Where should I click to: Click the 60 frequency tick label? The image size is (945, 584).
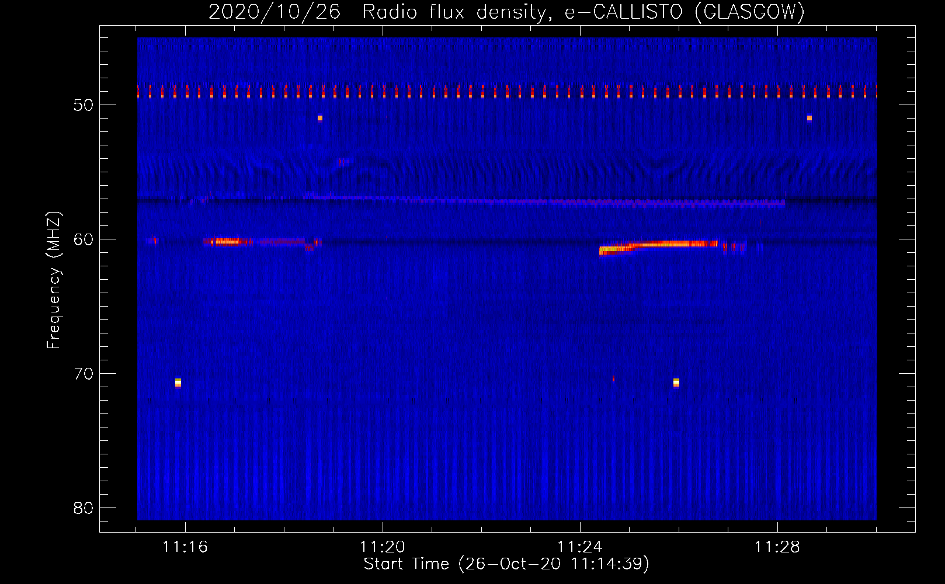(84, 239)
